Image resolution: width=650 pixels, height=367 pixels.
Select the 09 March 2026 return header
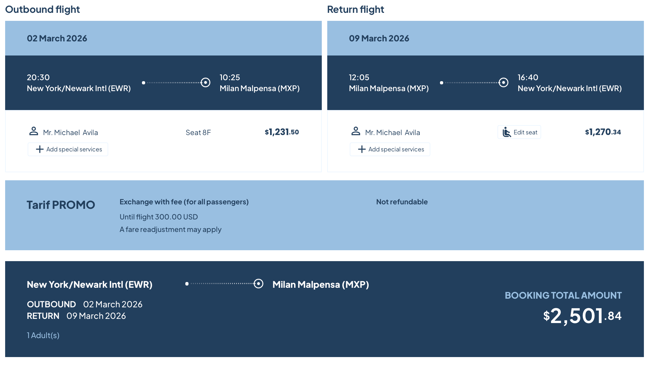point(379,38)
